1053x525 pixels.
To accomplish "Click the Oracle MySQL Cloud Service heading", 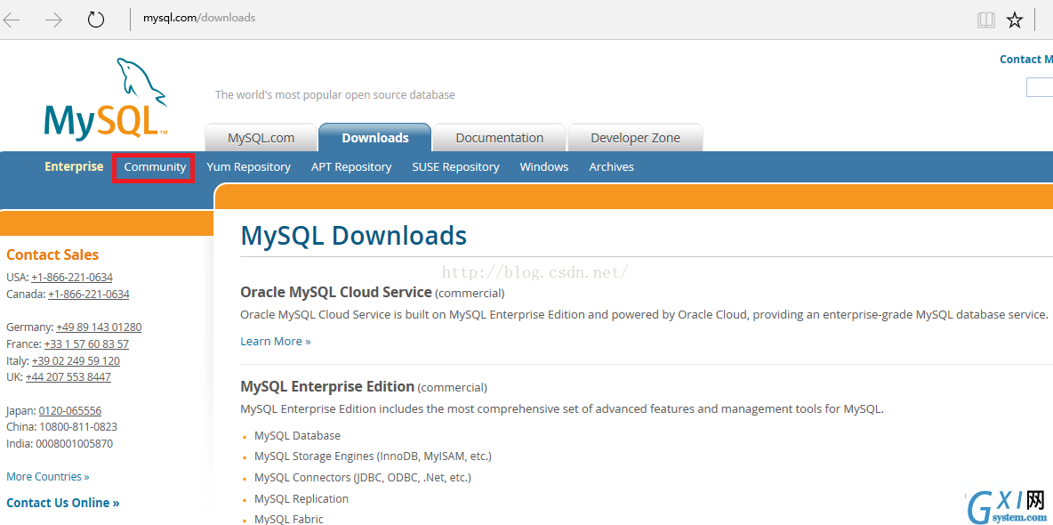I will tap(336, 293).
